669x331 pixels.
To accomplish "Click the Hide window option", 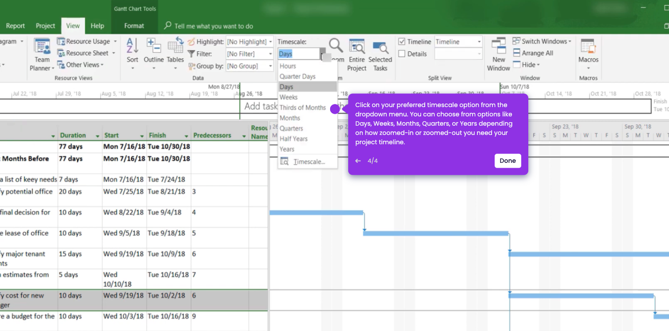I will [x=527, y=65].
